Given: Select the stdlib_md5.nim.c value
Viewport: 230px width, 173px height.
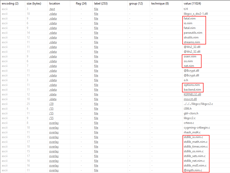Looking at the screenshot, I should (x=195, y=166).
